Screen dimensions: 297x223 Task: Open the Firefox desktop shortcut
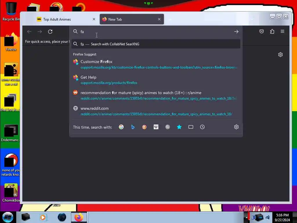tap(11, 42)
